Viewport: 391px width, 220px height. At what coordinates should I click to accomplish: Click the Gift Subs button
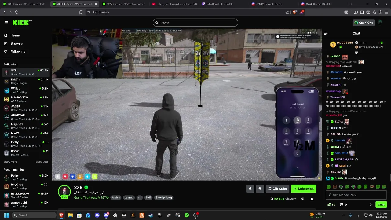pyautogui.click(x=277, y=189)
